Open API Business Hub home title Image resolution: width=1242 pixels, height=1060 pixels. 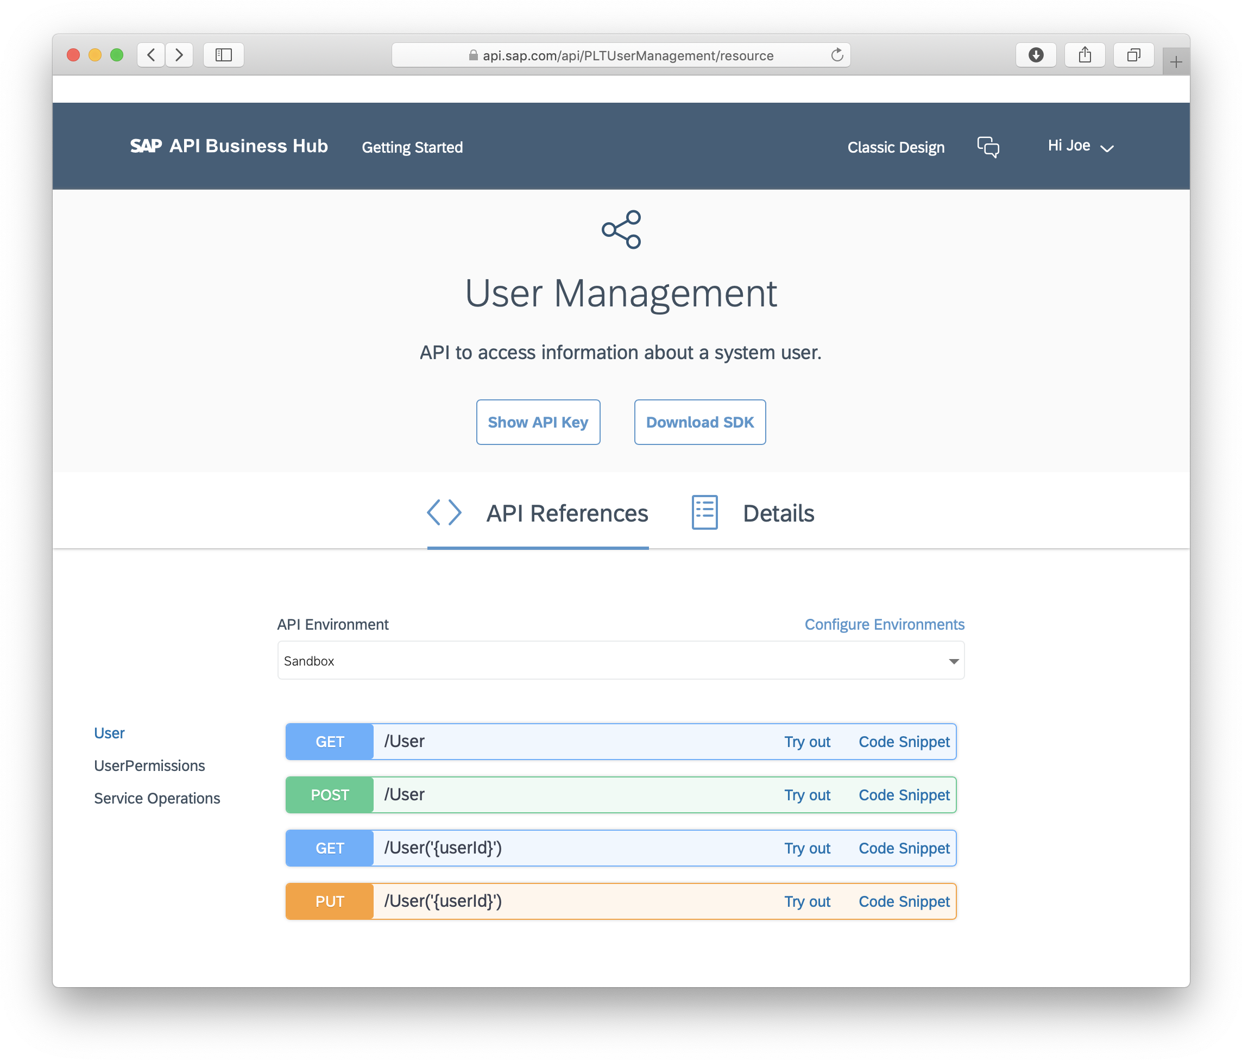pos(248,146)
